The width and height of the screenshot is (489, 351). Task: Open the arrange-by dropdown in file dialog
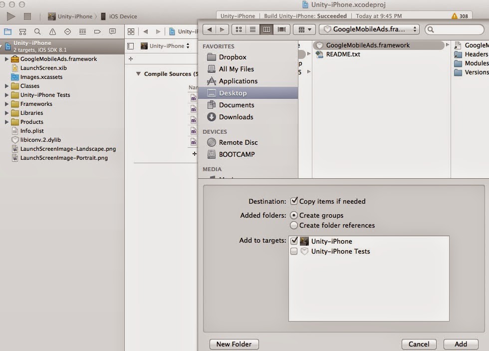click(x=304, y=29)
